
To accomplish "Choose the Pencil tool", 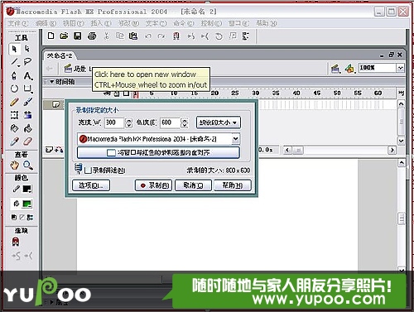I will pos(14,102).
